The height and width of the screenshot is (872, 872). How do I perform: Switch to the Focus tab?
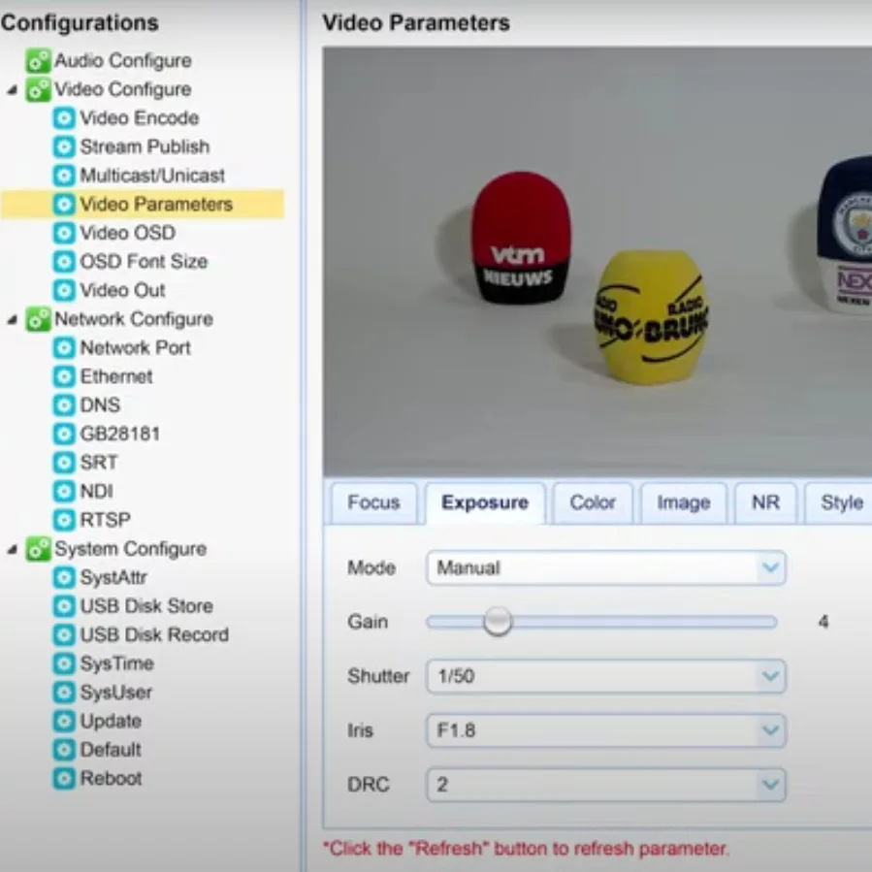point(373,502)
